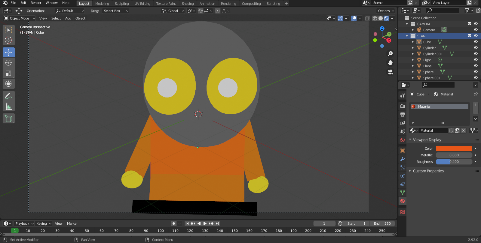Open the Drag Select Box dropdown
The width and height of the screenshot is (481, 243).
(x=115, y=11)
